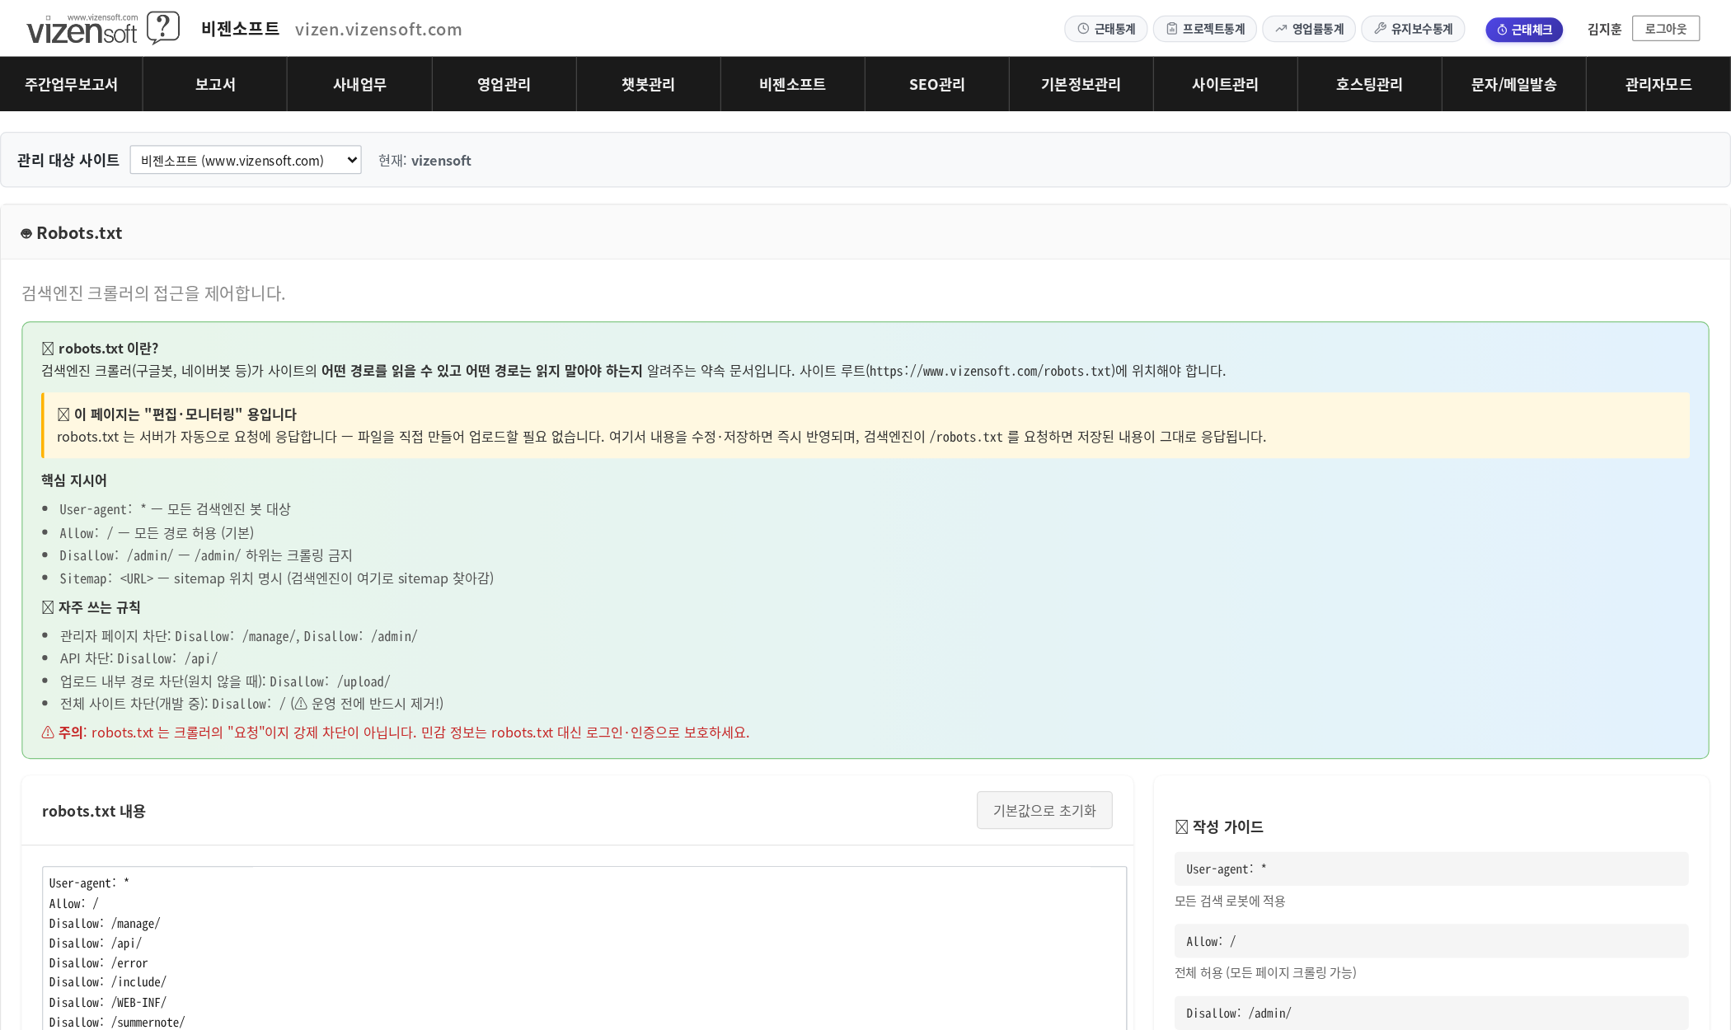Image resolution: width=1731 pixels, height=1030 pixels.
Task: Open the help question-mark icon beside logo
Action: tap(163, 28)
